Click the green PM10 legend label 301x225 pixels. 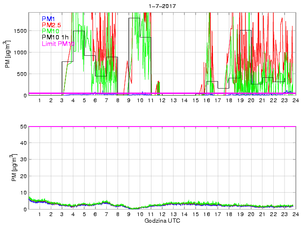tap(50, 31)
